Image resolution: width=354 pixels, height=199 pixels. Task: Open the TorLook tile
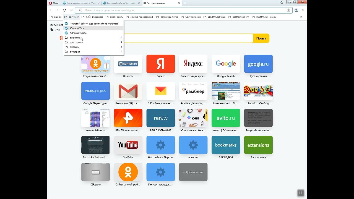[x=95, y=145]
